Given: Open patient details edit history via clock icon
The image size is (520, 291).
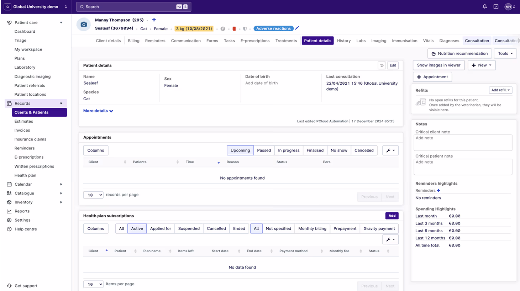Looking at the screenshot, I should (x=382, y=65).
